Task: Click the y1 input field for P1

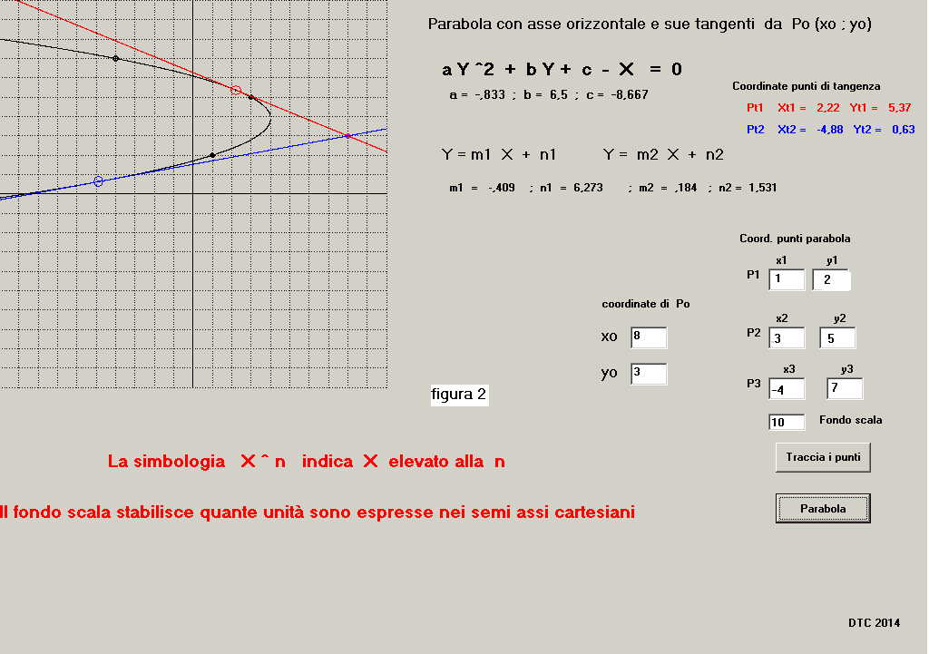Action: click(x=831, y=280)
